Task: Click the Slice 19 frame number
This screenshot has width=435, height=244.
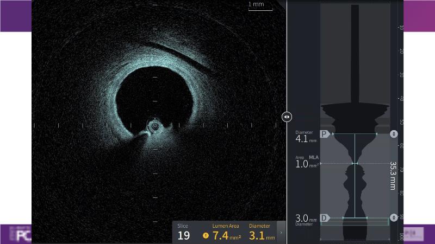Action: click(184, 235)
